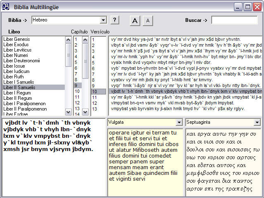Select verse 8 in the Versículo list
Screen dimensions: 264x198
pos(99,80)
